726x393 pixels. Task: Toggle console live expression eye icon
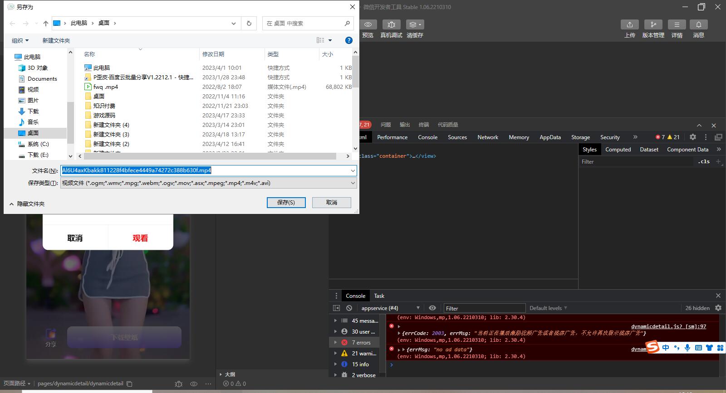tap(432, 308)
